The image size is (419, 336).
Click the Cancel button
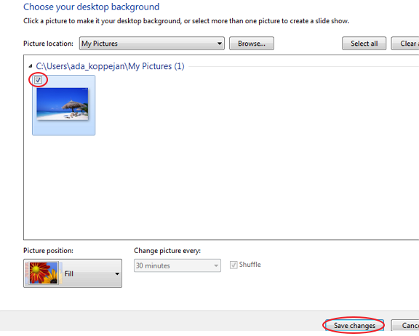click(405, 325)
